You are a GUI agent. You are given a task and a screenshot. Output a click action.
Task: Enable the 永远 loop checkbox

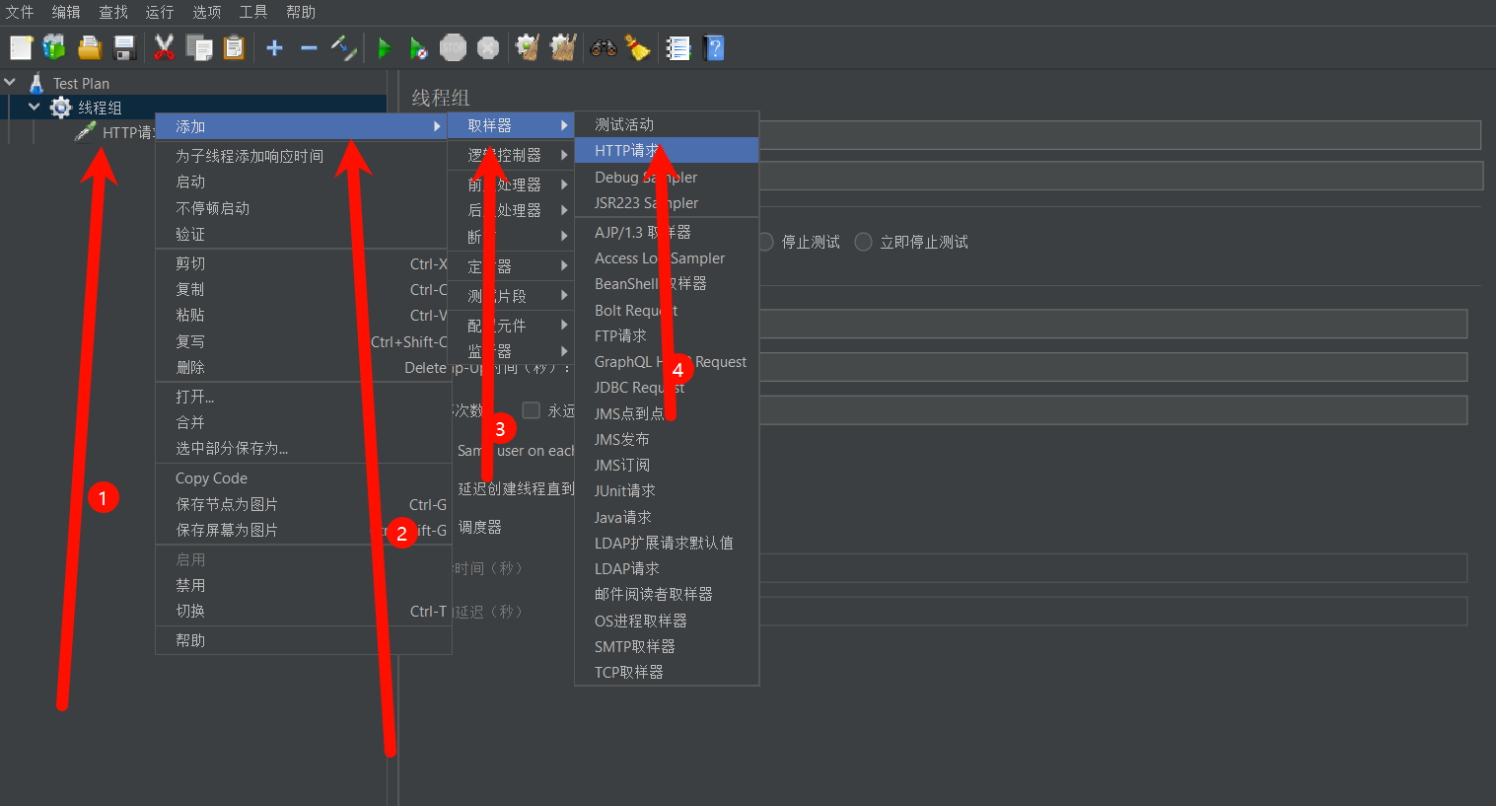point(531,410)
